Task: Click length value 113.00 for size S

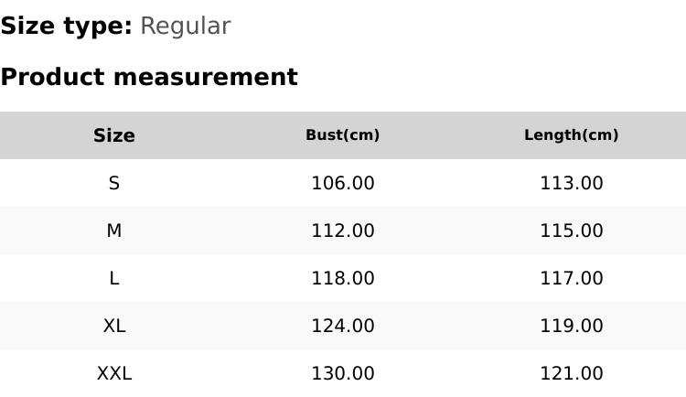Action: pos(572,183)
